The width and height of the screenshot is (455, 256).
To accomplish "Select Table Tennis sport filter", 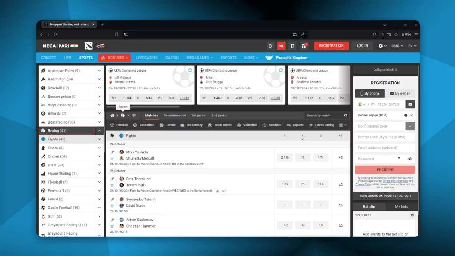I will [220, 125].
